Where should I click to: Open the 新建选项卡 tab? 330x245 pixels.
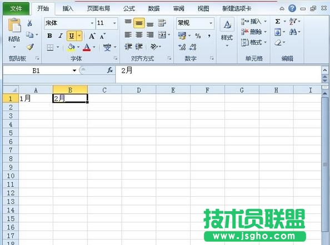coord(237,9)
